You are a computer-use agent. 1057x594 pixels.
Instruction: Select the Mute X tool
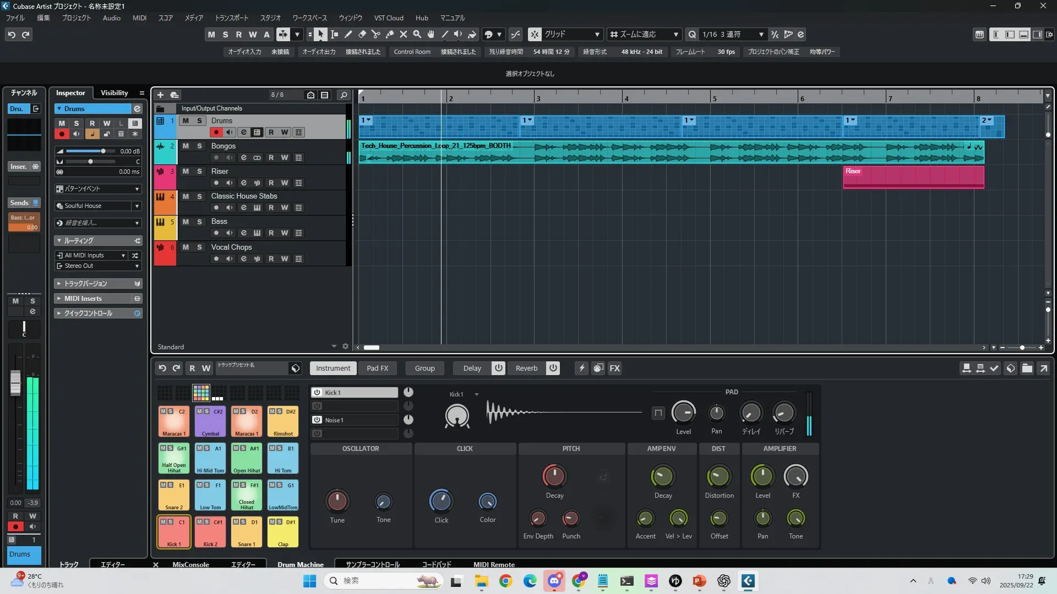pyautogui.click(x=404, y=35)
